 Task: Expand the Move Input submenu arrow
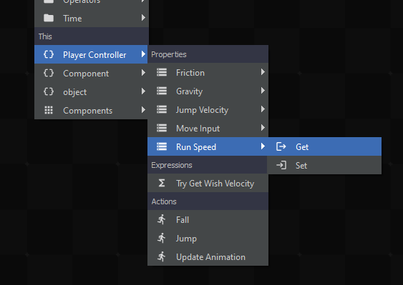[263, 128]
